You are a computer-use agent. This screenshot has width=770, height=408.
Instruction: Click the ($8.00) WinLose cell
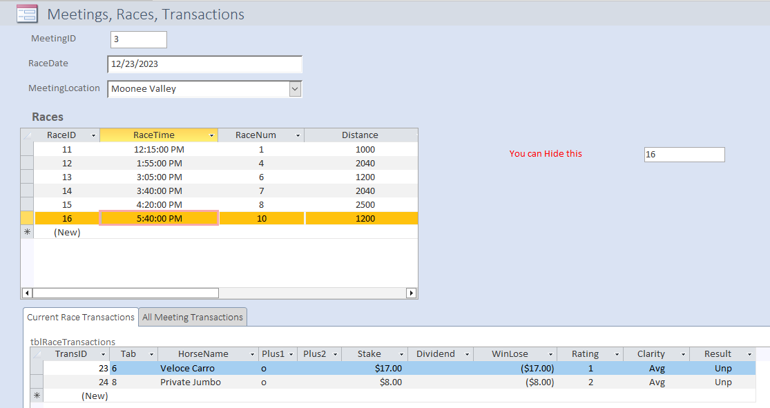(514, 382)
